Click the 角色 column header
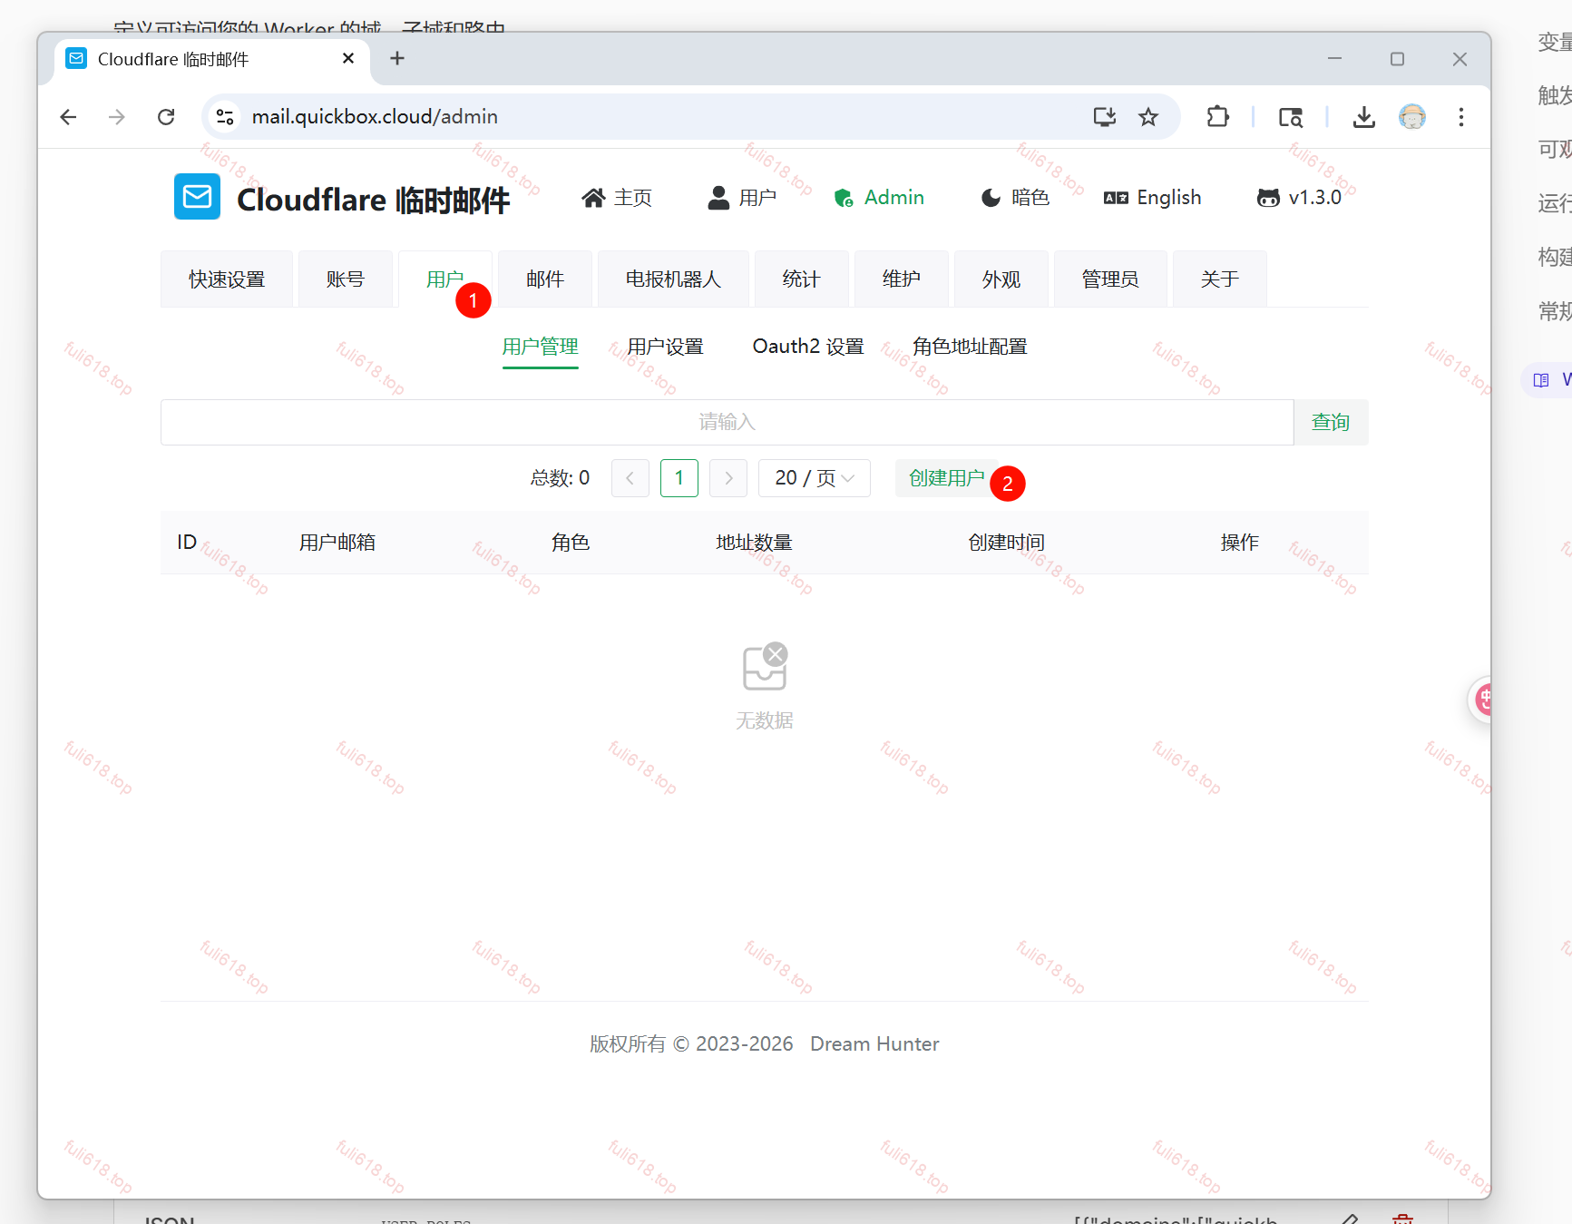This screenshot has width=1572, height=1224. [x=571, y=543]
